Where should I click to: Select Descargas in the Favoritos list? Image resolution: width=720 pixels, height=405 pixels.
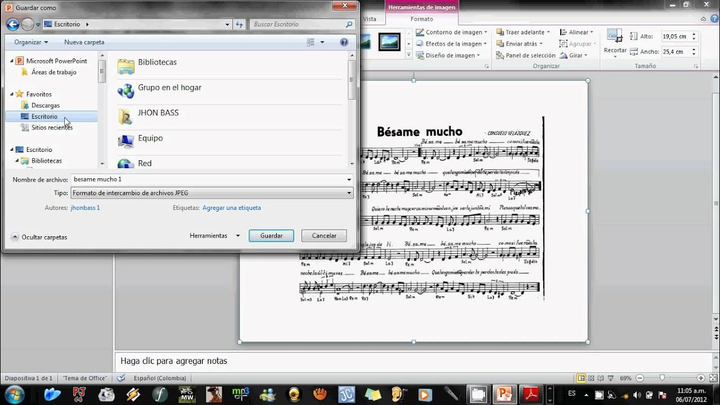point(46,105)
